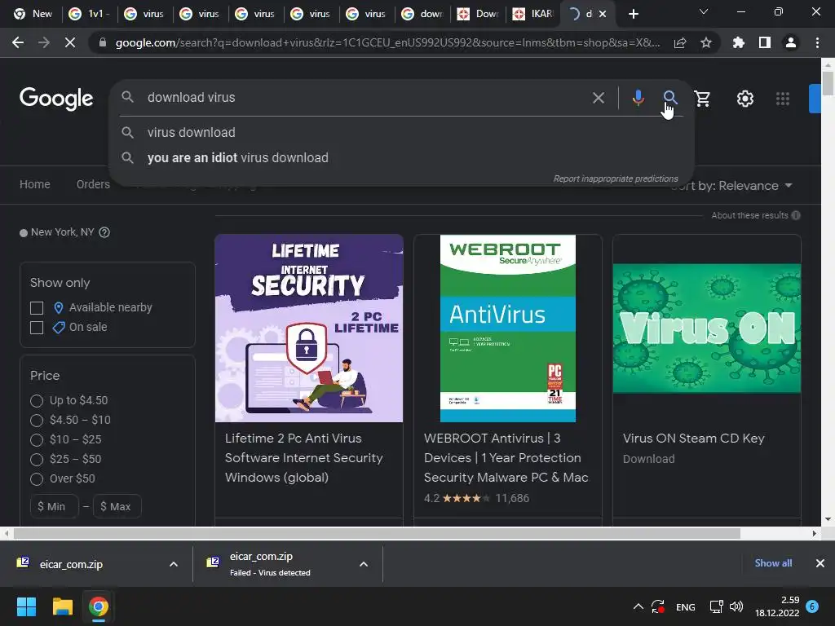Open Sort by Relevance dropdown

click(731, 186)
